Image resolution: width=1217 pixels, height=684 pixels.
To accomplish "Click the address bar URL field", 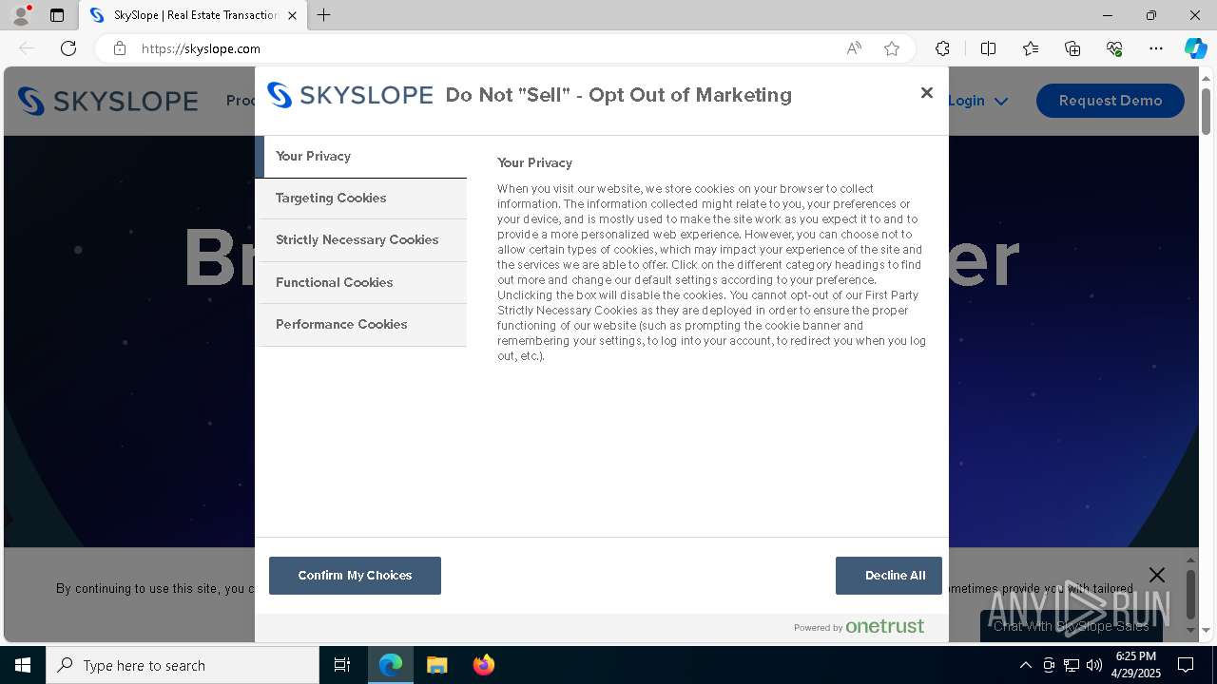I will pos(485,48).
